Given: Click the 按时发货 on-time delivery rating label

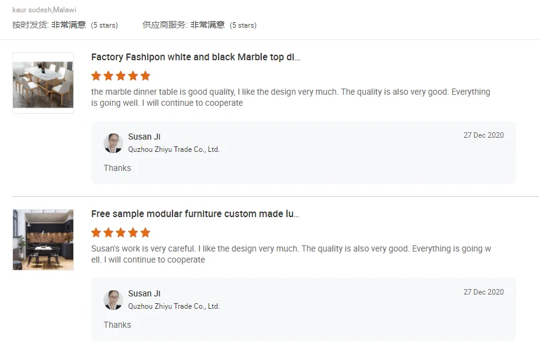Looking at the screenshot, I should pyautogui.click(x=30, y=25).
